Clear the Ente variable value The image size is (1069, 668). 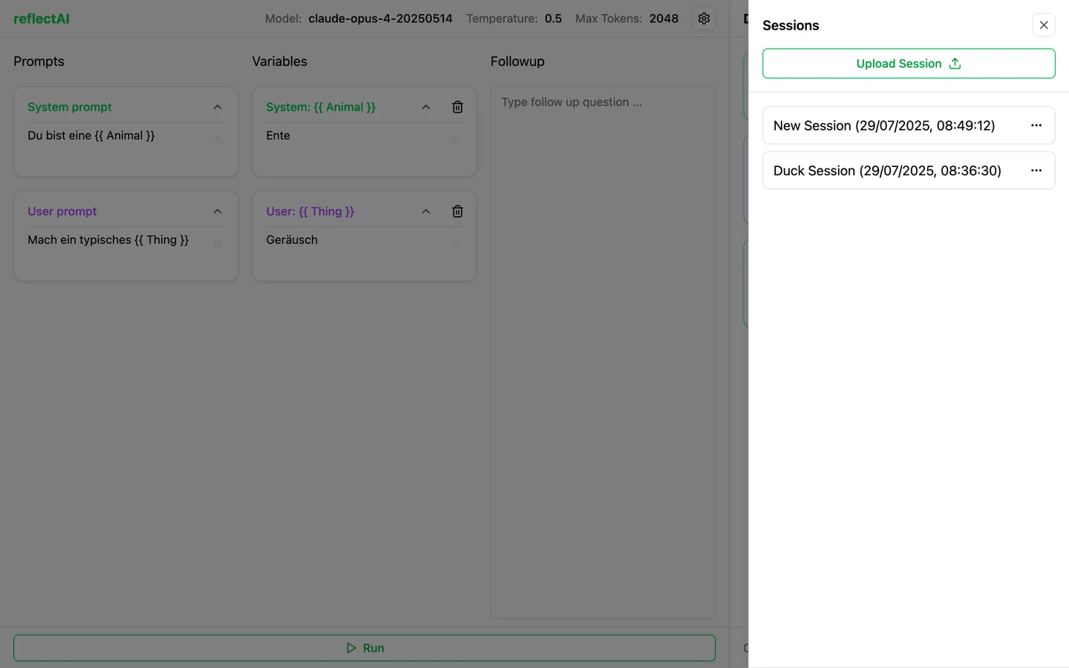tap(456, 139)
